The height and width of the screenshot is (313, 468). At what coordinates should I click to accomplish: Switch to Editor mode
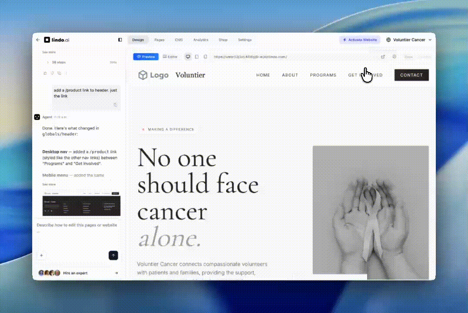[x=170, y=57]
